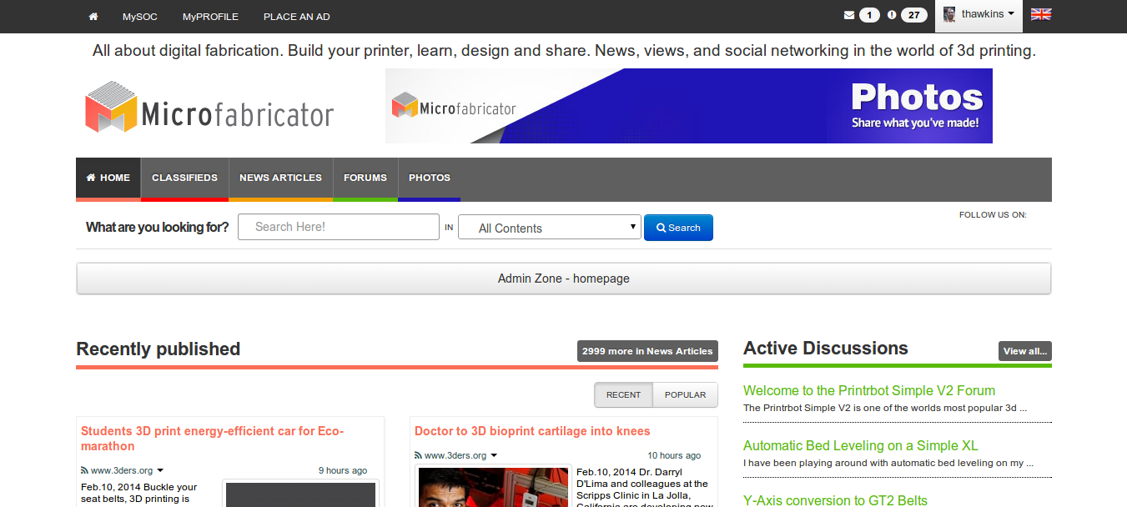
Task: Go to the HOME navigation tab
Action: click(108, 178)
